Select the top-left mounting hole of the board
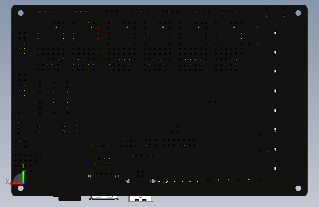The height and width of the screenshot is (207, 319). pos(21,13)
